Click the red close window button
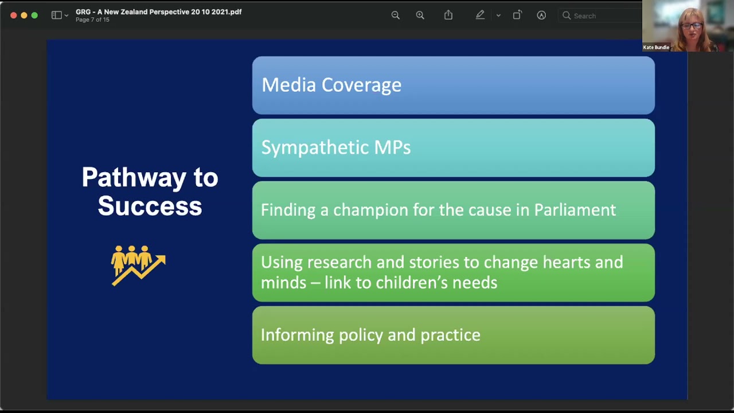 tap(14, 15)
